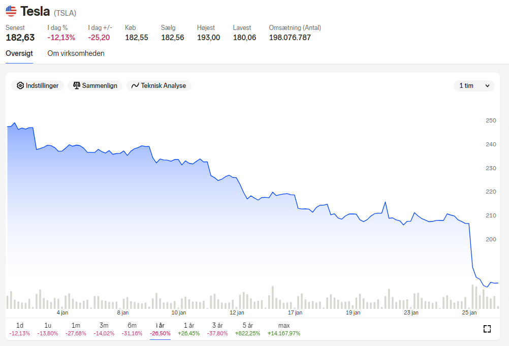Click the chevron on interval selector

(487, 86)
